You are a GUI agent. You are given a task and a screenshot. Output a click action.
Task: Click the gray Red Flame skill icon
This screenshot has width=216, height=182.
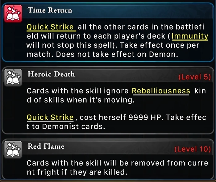13,150
